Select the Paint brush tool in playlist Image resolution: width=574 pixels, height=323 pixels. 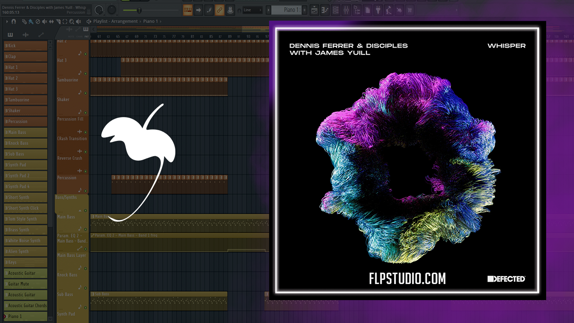pyautogui.click(x=30, y=21)
